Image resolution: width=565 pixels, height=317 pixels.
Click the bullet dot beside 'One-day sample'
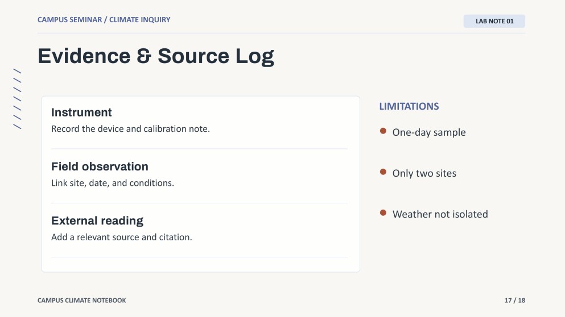383,131
